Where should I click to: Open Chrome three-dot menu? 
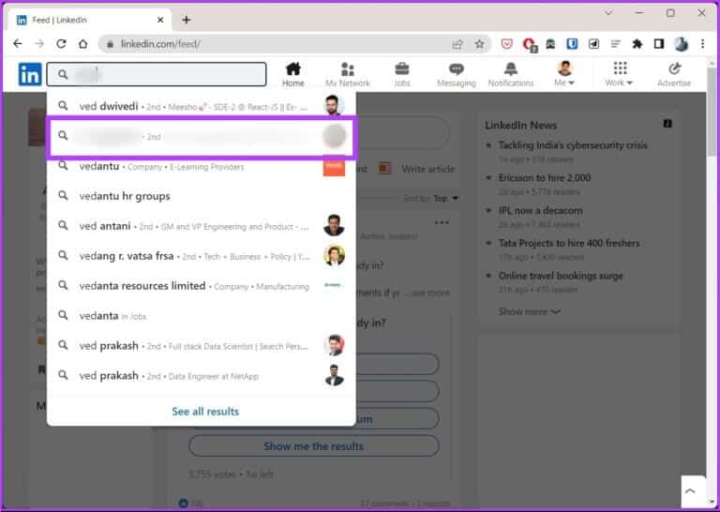(x=702, y=44)
